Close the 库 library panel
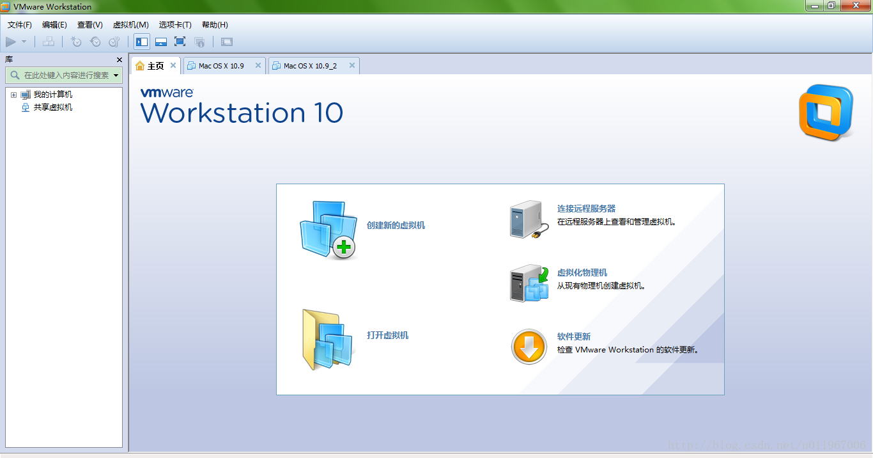The image size is (873, 458). pyautogui.click(x=120, y=59)
